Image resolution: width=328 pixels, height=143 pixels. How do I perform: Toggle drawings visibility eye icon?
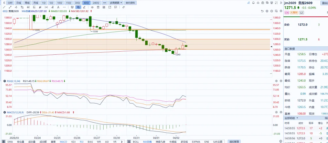coord(92,7)
